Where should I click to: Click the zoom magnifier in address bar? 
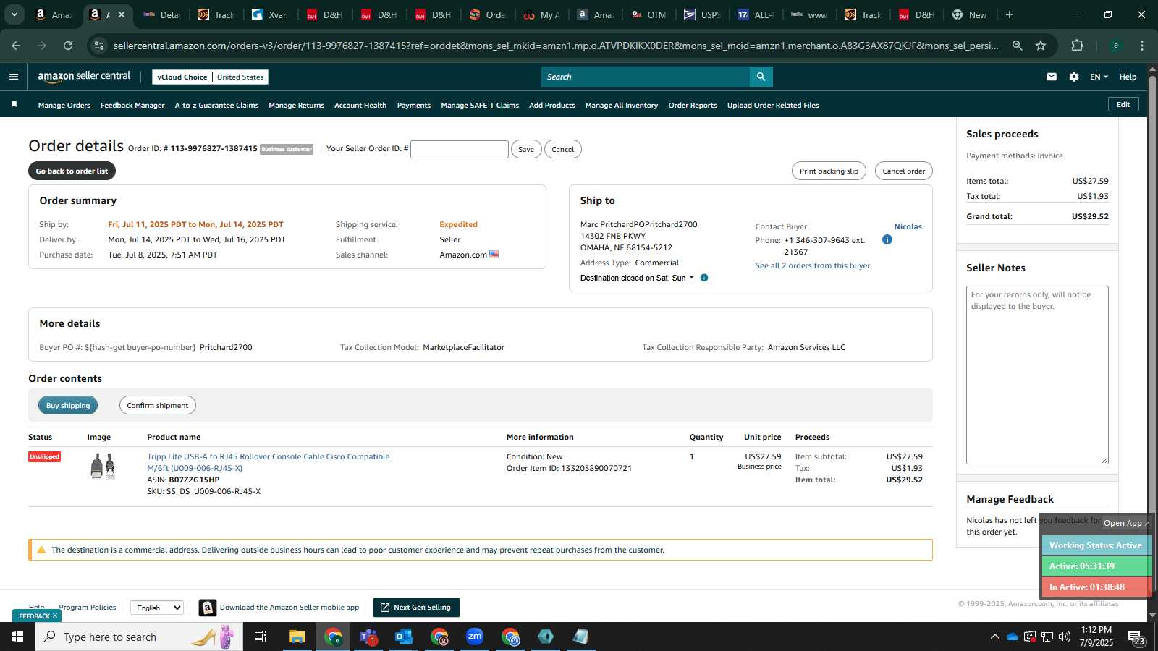[1017, 46]
